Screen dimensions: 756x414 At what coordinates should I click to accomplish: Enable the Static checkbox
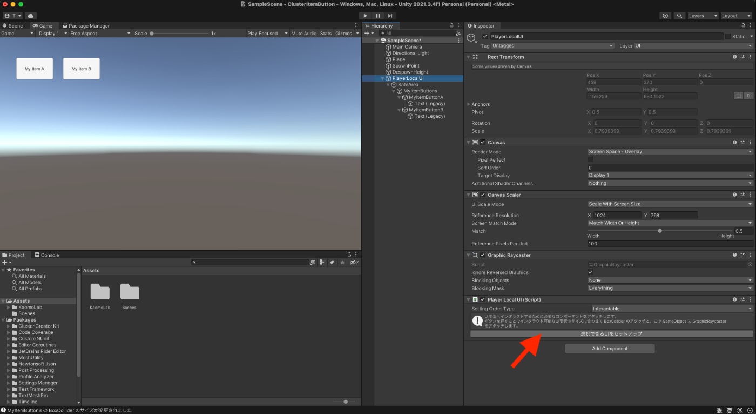coord(727,36)
